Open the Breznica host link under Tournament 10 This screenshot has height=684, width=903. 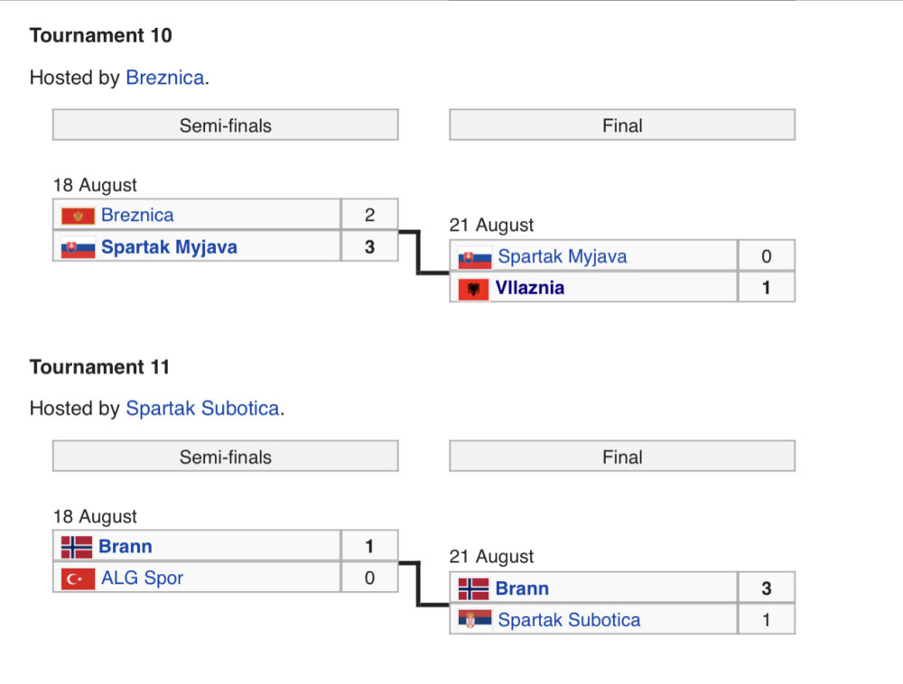164,77
